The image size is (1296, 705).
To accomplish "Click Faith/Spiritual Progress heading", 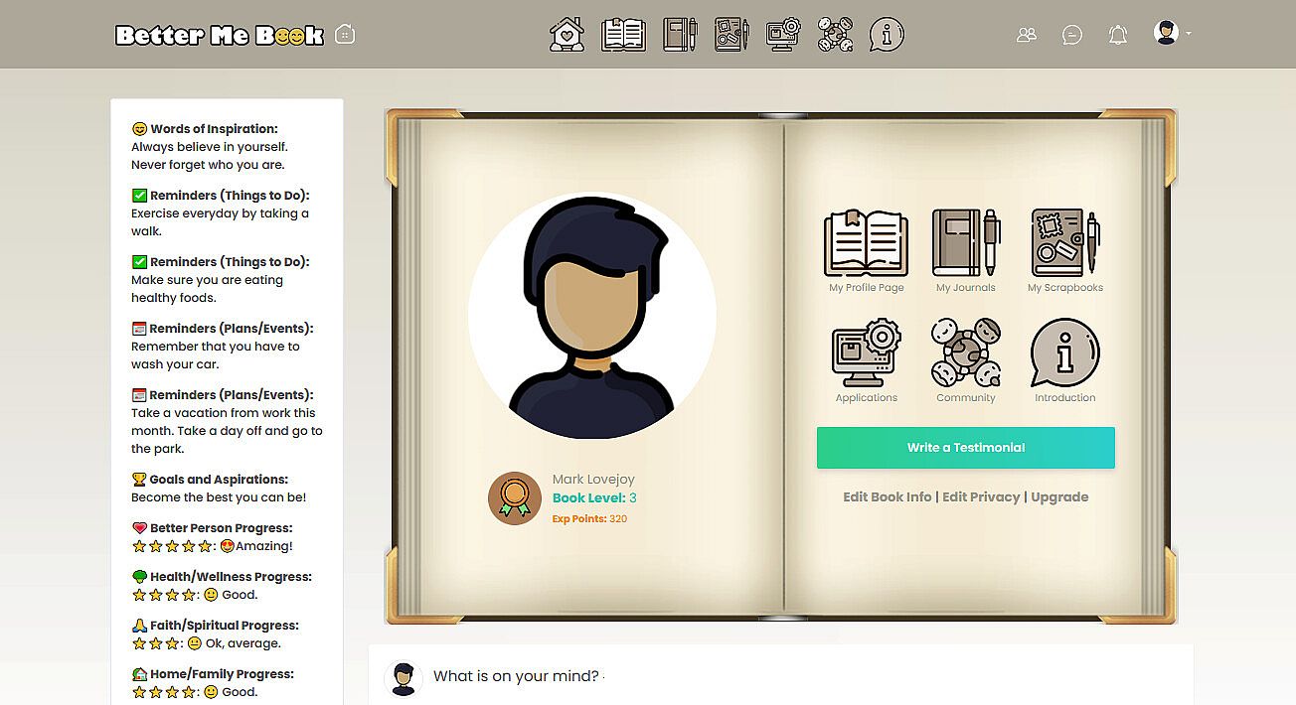I will (x=215, y=626).
